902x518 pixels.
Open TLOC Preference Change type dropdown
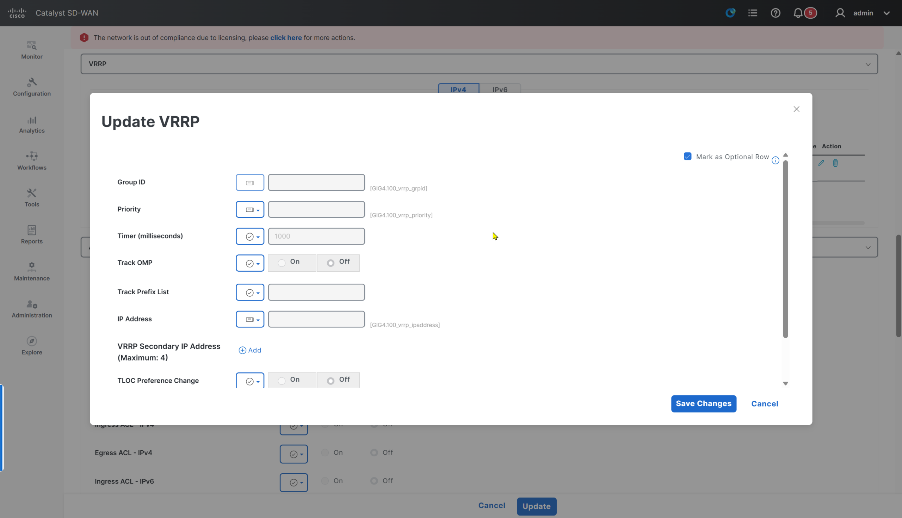point(250,381)
